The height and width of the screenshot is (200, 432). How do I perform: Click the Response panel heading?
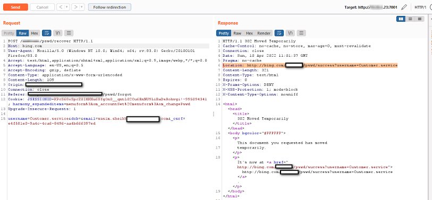tap(228, 23)
